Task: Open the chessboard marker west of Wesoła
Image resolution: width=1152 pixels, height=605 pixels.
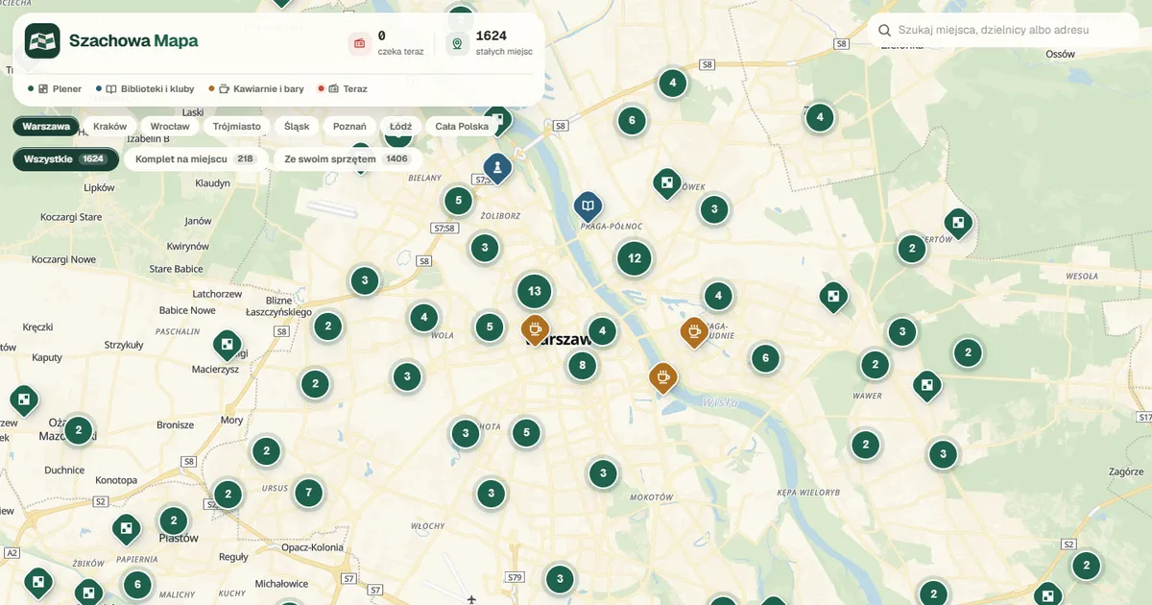Action: coord(833,297)
